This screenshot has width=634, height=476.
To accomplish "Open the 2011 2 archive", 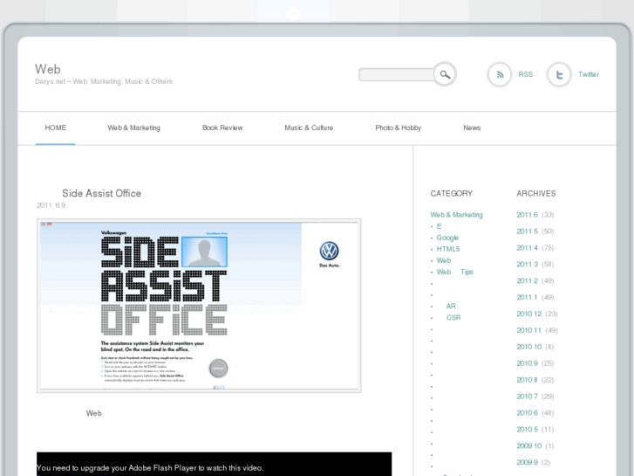I will (528, 280).
